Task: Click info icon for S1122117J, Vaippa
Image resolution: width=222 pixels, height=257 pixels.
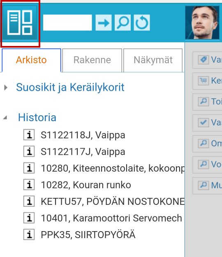Action: coord(29,151)
